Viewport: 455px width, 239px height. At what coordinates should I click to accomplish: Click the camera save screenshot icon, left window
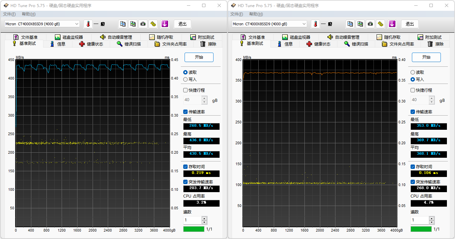[x=143, y=24]
